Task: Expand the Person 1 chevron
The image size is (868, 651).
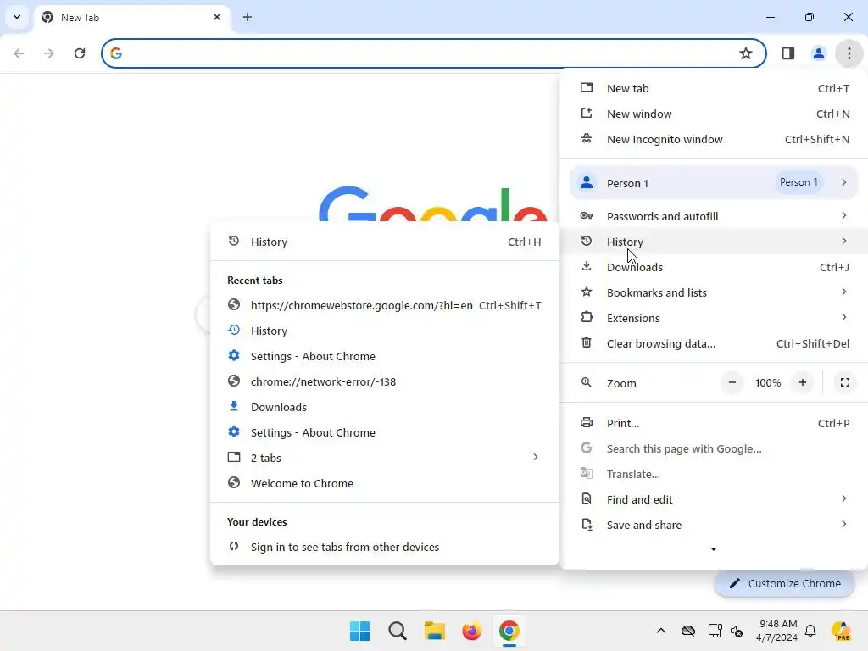Action: [843, 182]
